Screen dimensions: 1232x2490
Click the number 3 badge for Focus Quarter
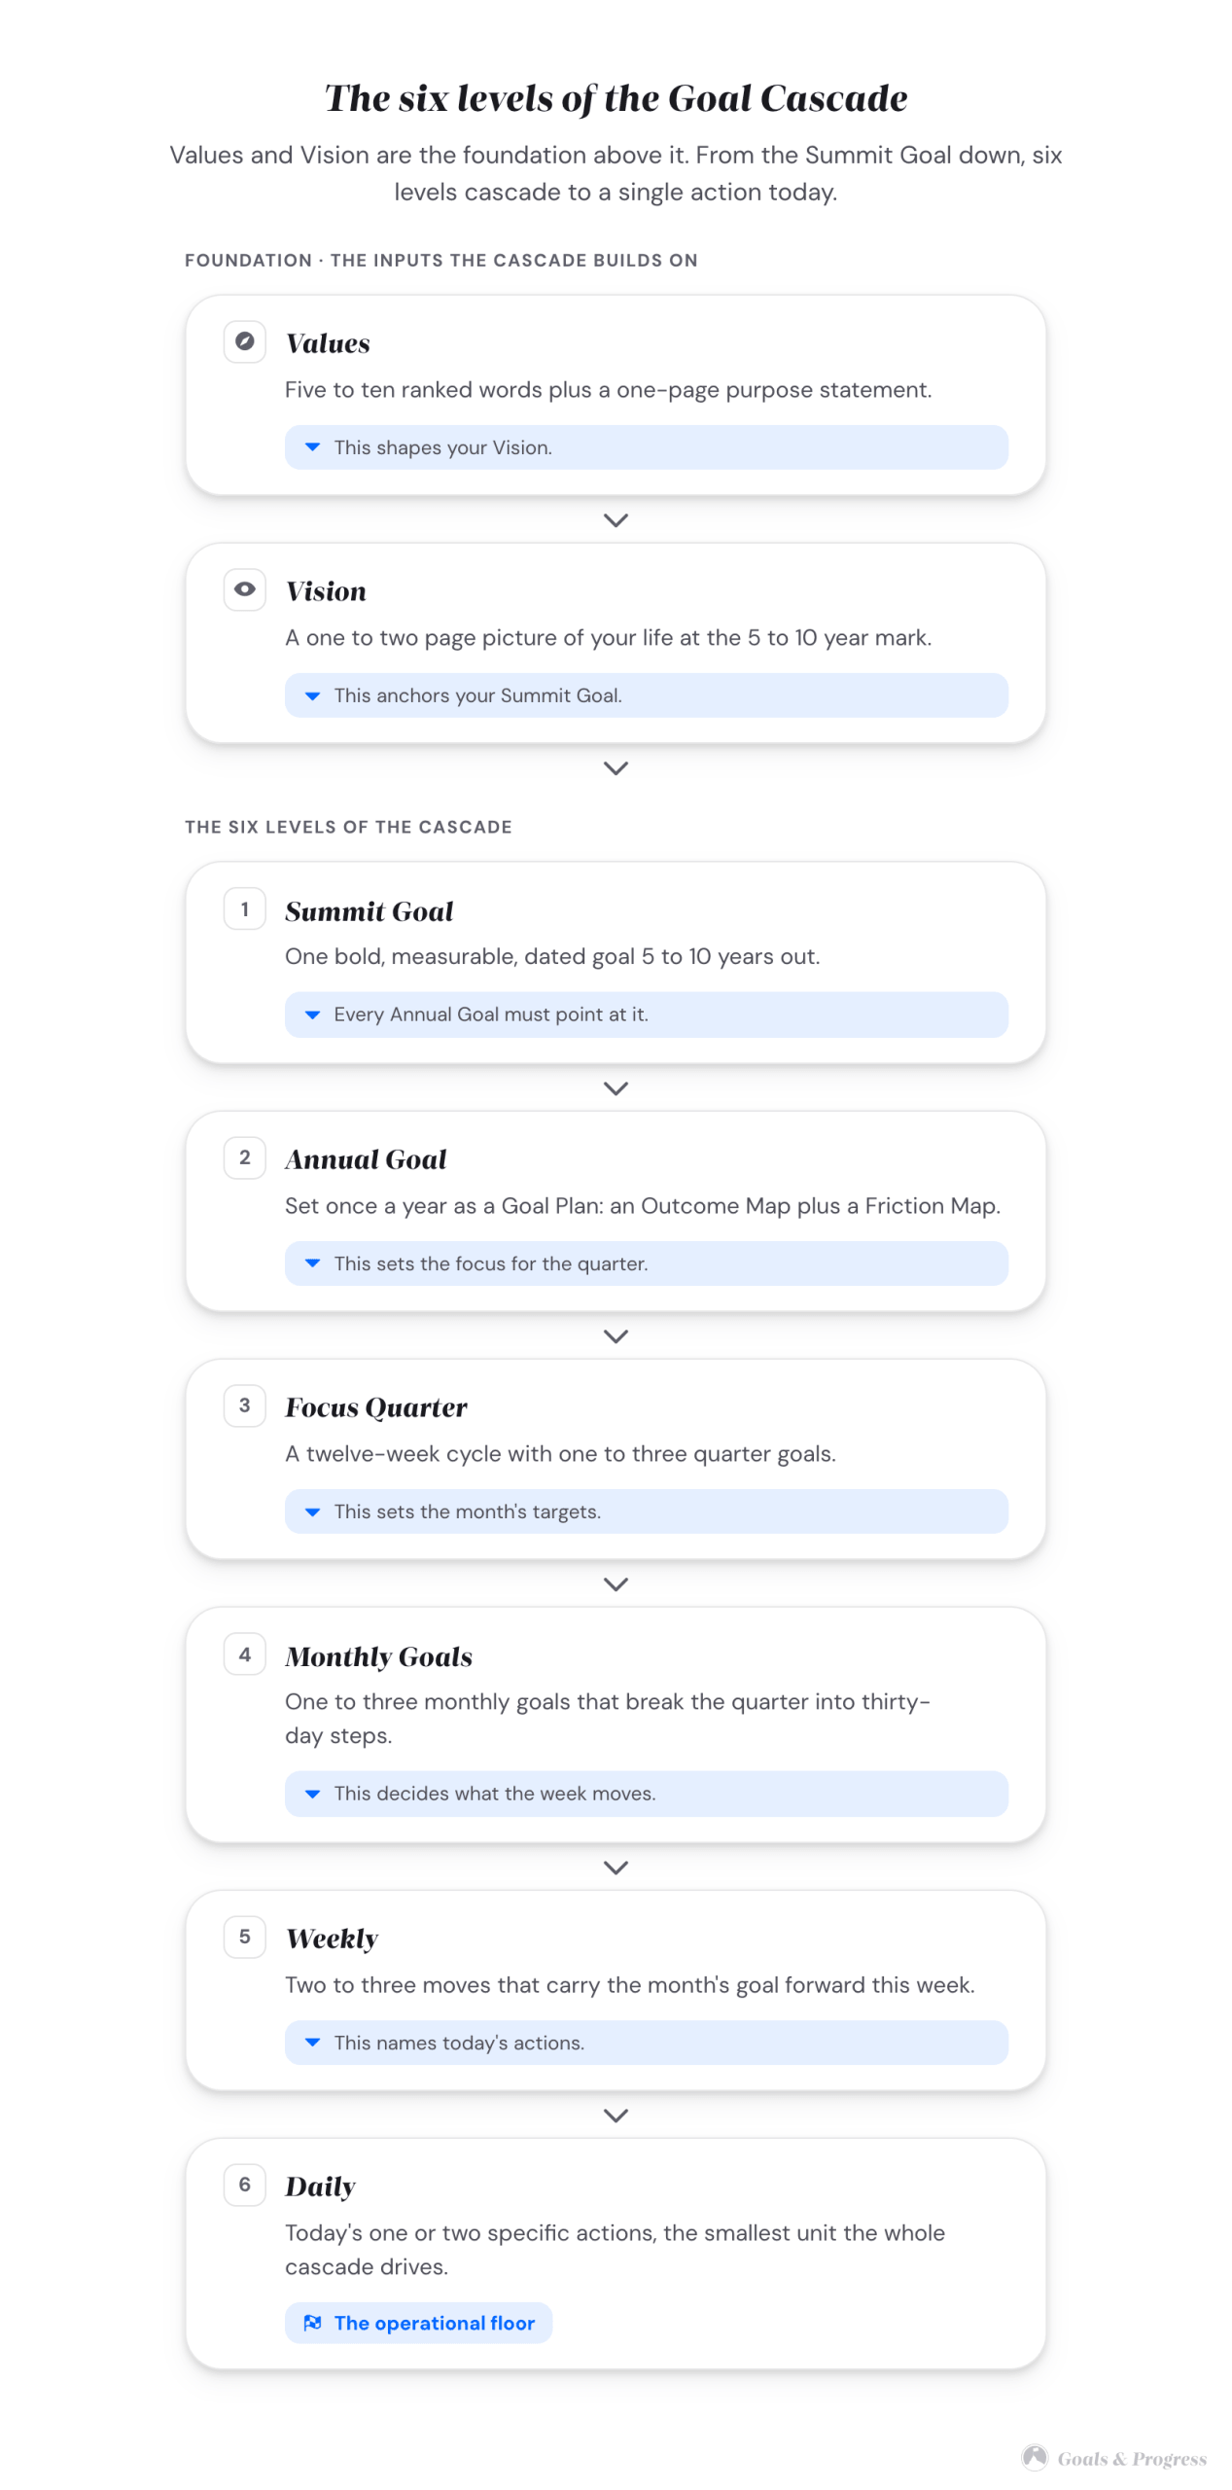[245, 1405]
